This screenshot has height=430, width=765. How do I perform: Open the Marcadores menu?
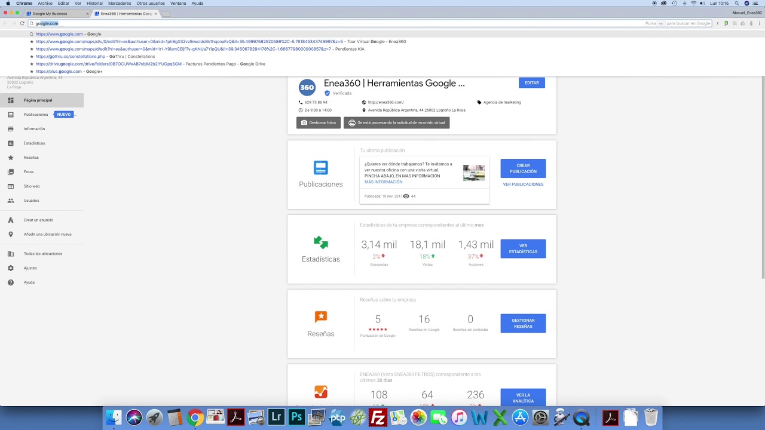(x=120, y=4)
